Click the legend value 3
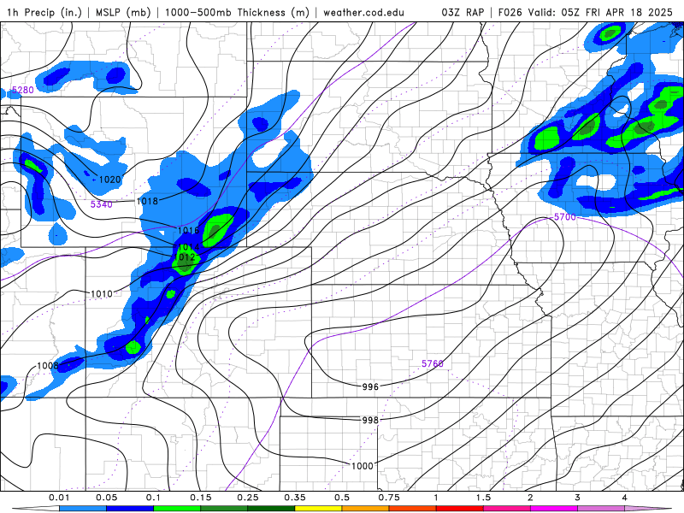The image size is (684, 513). [577, 498]
